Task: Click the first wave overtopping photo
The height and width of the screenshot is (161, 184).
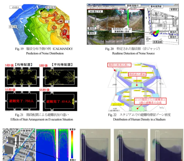Action: (x=95, y=145)
